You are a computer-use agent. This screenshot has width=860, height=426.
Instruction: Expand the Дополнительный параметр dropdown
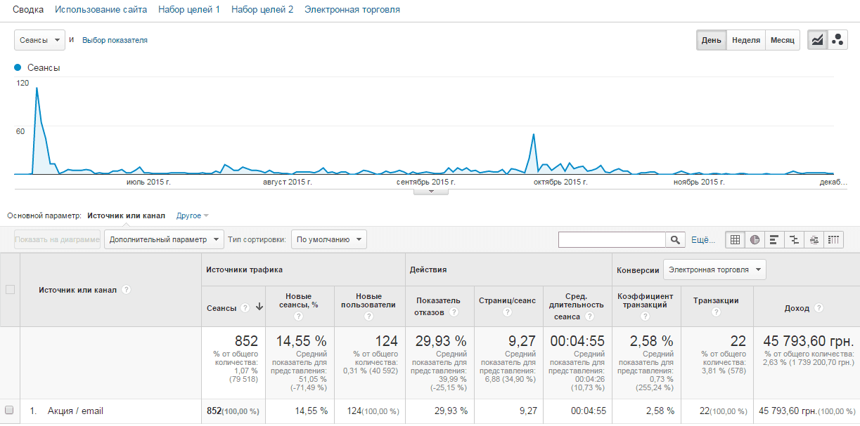(x=163, y=239)
